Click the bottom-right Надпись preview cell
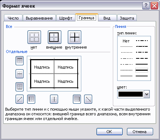Screen dimensions: 160x140 click(x=66, y=81)
